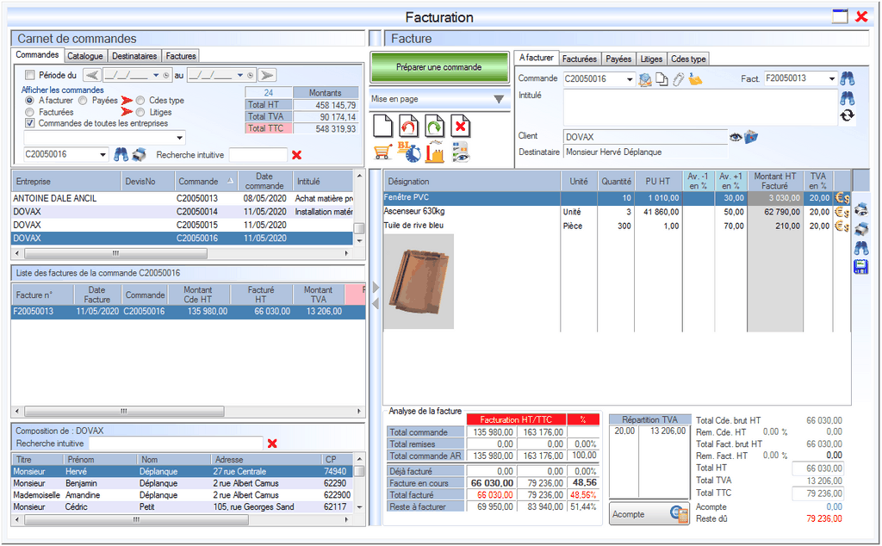Screen dimensions: 882x546
Task: Switch to Payées tab in Facture panel
Action: coord(618,59)
